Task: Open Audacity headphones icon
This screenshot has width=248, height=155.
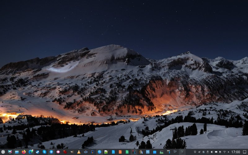Action: (92, 152)
